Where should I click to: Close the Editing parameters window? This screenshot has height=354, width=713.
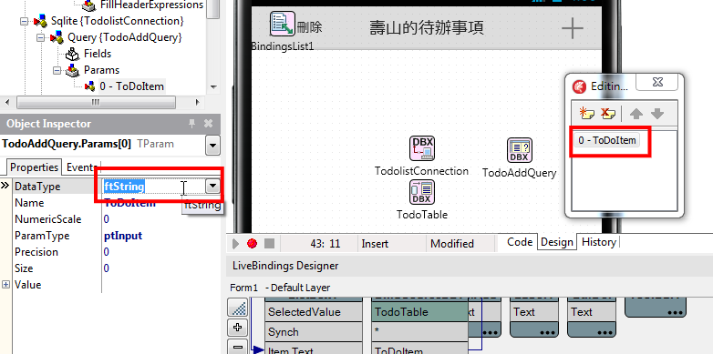[x=657, y=82]
